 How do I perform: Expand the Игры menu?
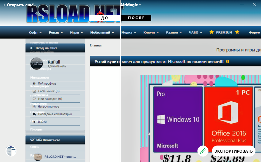tap(76, 33)
